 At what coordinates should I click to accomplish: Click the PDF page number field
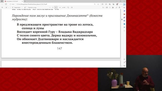pos(60,7)
